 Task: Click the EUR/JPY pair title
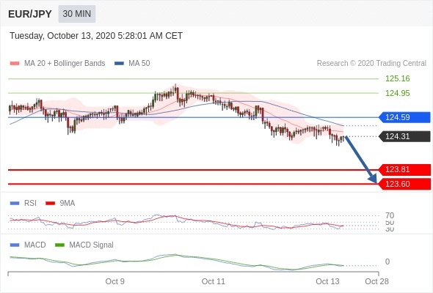coord(30,14)
